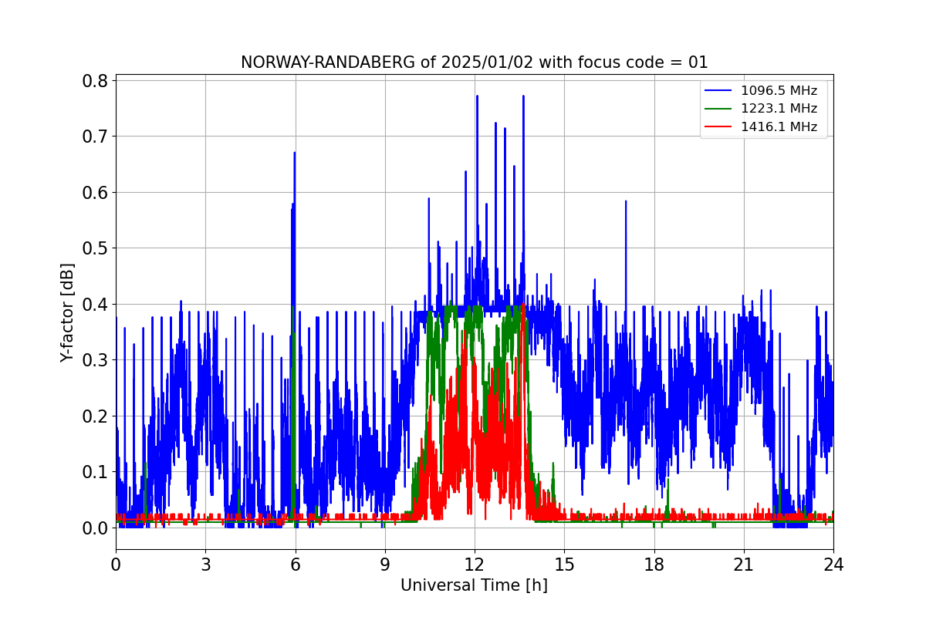
Task: Click the 9 hour x-axis tick label
Action: [x=385, y=565]
